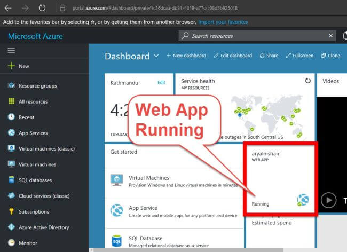Open the Subscriptions key icon
This screenshot has width=347, height=252.
(11, 211)
